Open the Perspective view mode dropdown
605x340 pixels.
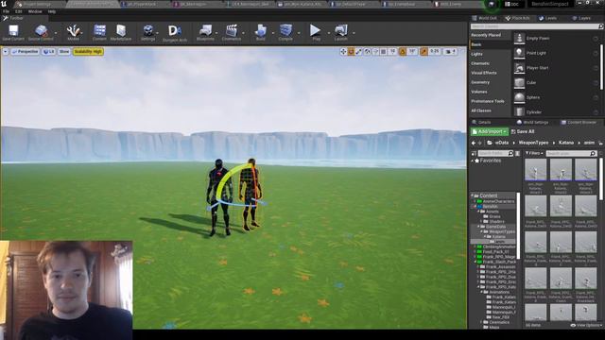[26, 52]
